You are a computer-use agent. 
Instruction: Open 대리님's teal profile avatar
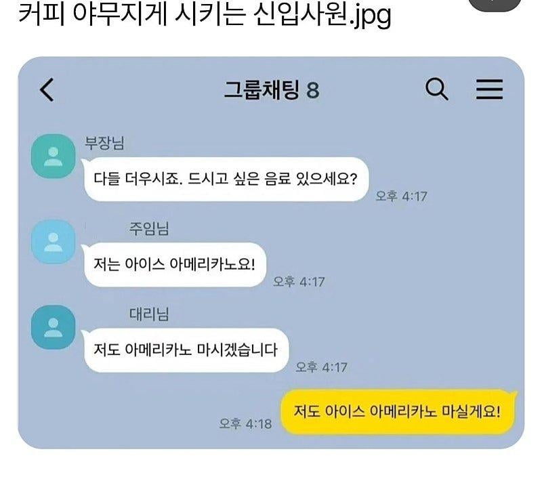coord(54,327)
